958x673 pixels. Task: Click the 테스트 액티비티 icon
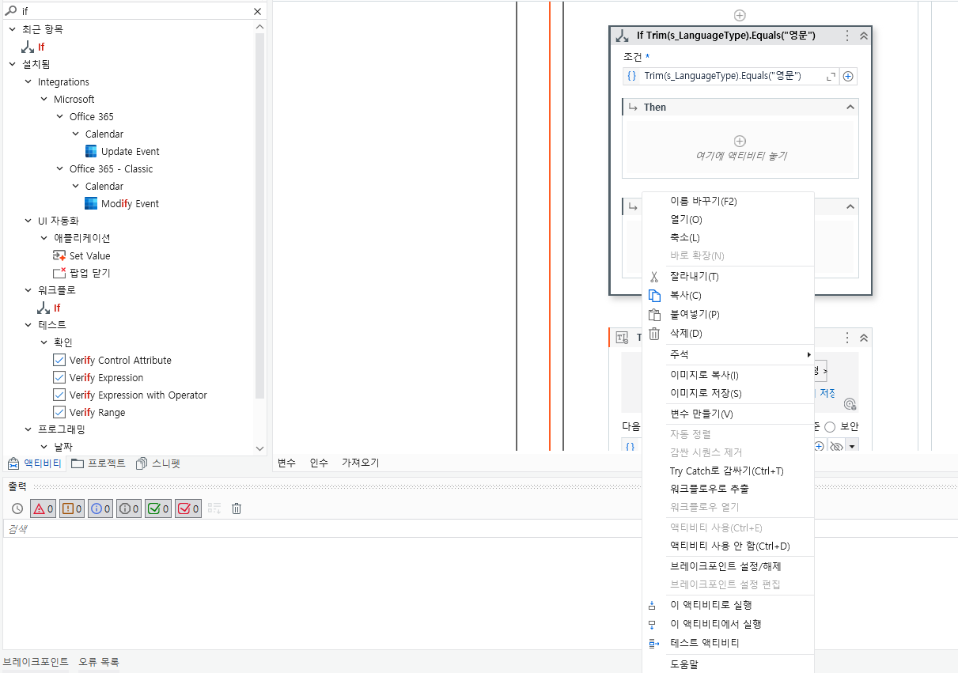653,643
